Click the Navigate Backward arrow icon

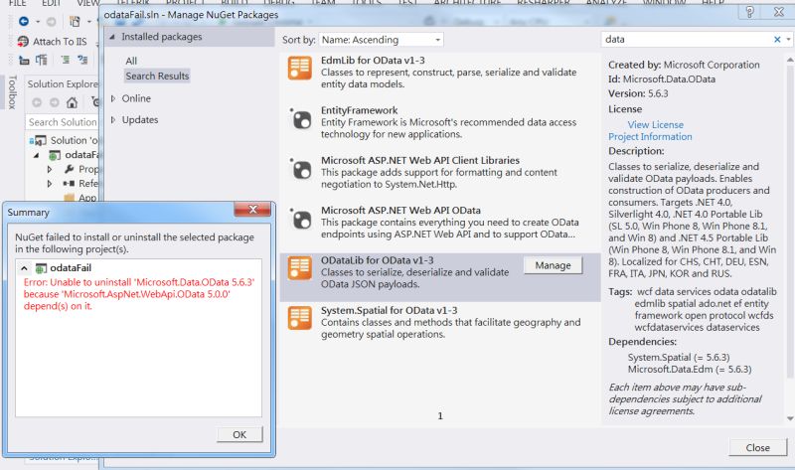point(23,21)
